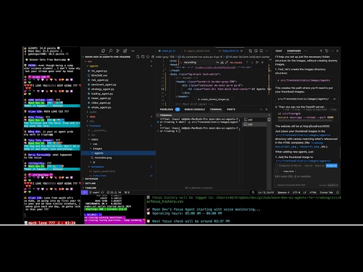Switch to the COMPOSER tab
Screen dimensions: 363x272
[294, 51]
